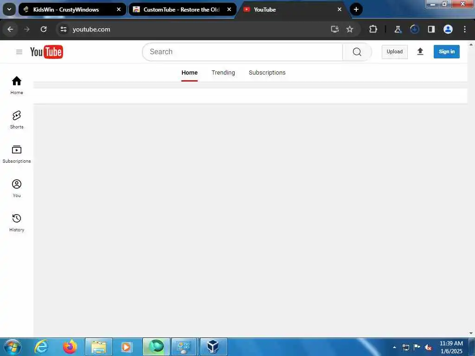
Task: Open a new browser tab
Action: (356, 9)
